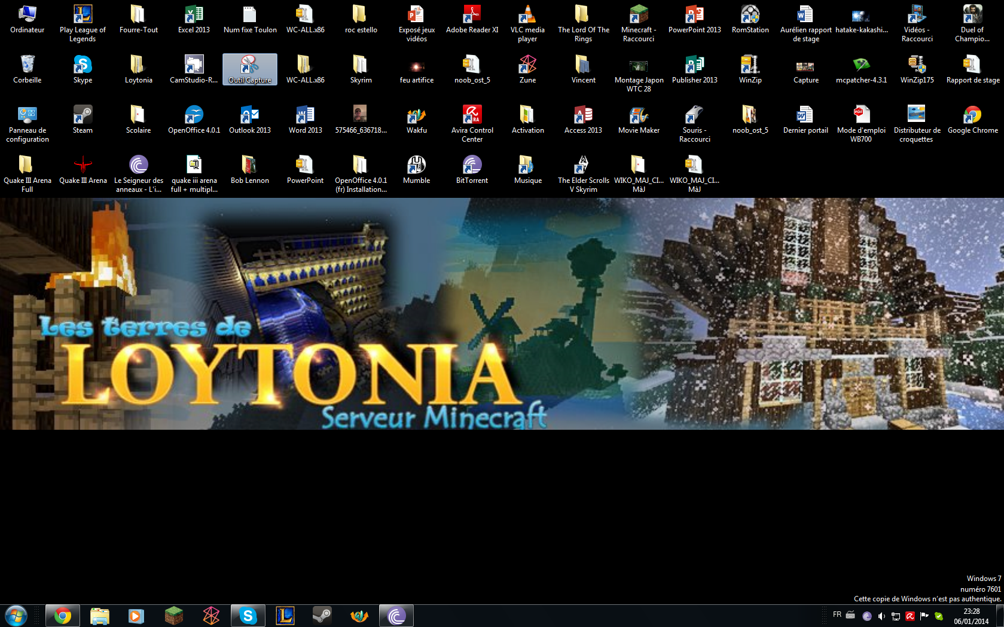1004x627 pixels.
Task: Launch PowerPoint 2013 shortcut
Action: coord(694,19)
